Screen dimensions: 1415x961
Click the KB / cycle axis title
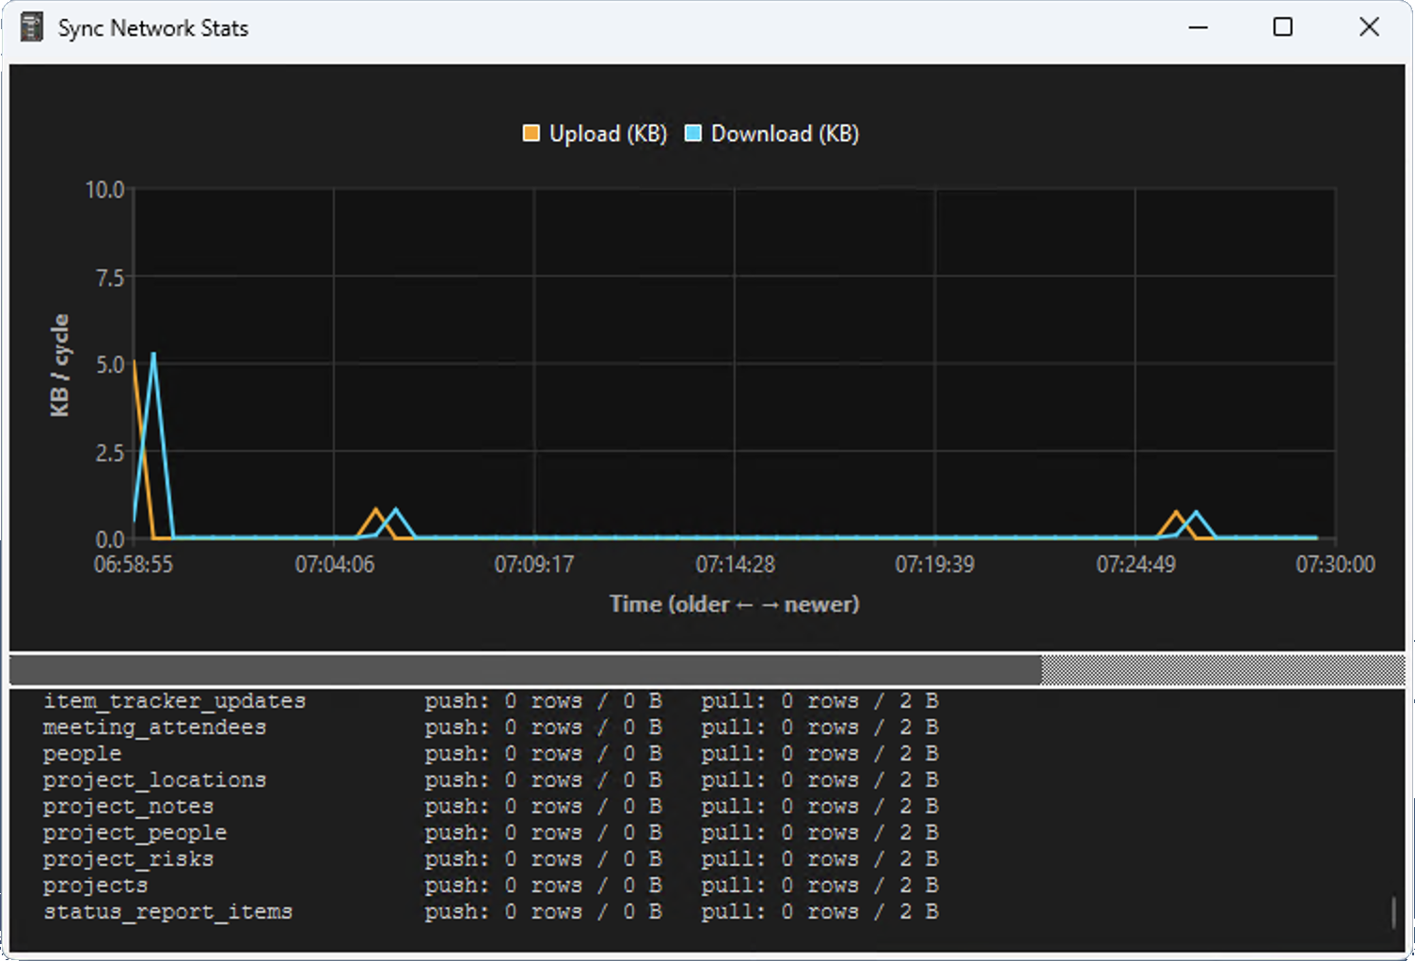[59, 365]
